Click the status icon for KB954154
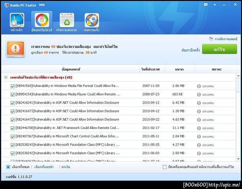Viewport: 242px width, 189px height. pyautogui.click(x=199, y=94)
